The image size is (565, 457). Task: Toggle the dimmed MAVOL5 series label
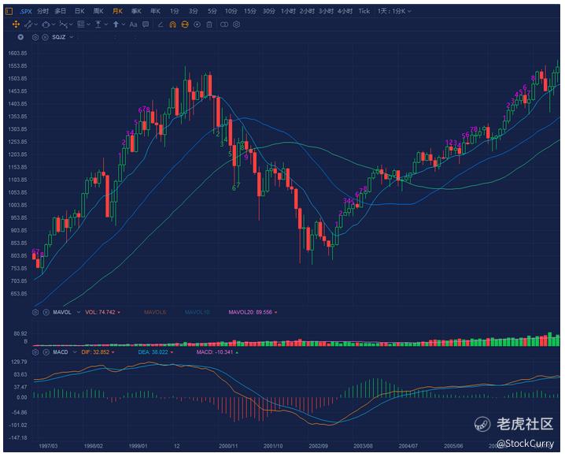pos(155,312)
